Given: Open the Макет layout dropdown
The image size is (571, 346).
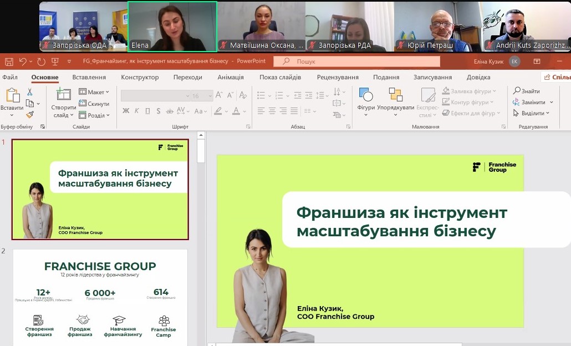Looking at the screenshot, I should coord(94,92).
